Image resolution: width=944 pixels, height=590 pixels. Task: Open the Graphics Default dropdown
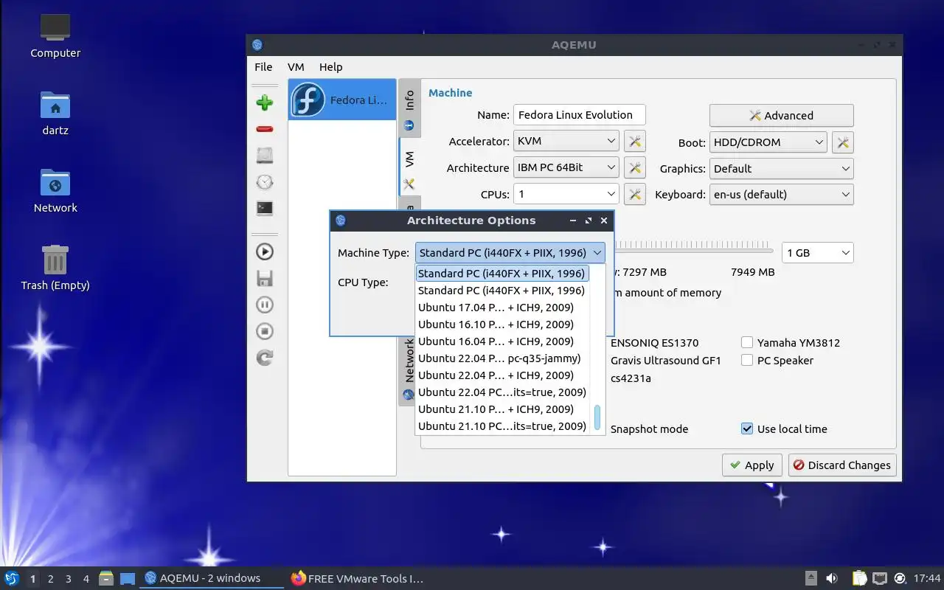click(781, 169)
